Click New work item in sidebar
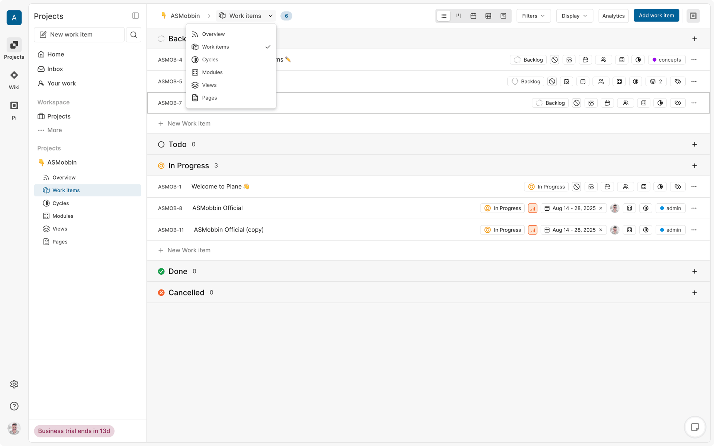The width and height of the screenshot is (714, 446). pyautogui.click(x=79, y=35)
